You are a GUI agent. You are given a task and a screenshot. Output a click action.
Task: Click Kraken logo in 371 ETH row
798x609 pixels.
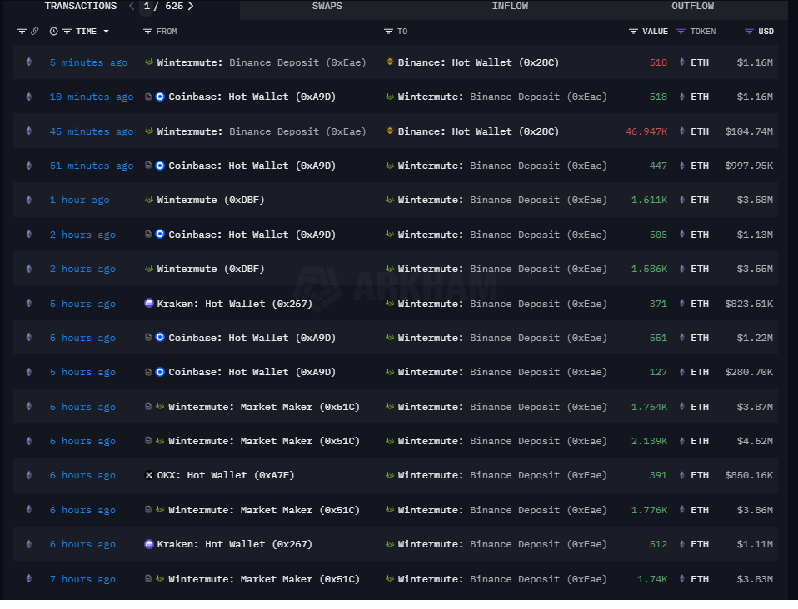coord(149,304)
